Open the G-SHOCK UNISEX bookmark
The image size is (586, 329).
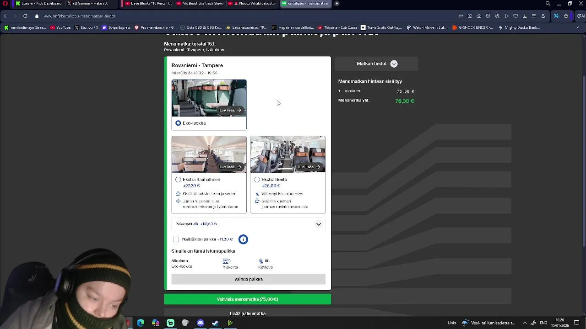472,27
